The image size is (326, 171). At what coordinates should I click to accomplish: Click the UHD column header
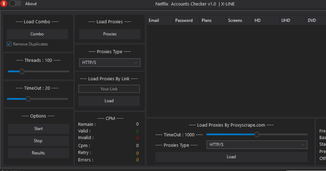click(x=293, y=20)
